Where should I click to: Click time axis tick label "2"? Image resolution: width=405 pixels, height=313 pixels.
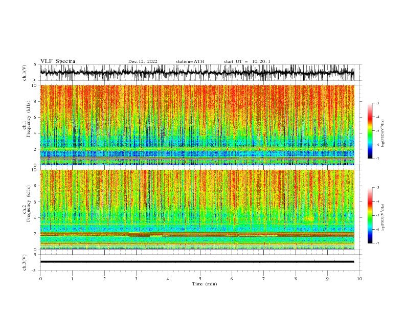[x=104, y=279]
